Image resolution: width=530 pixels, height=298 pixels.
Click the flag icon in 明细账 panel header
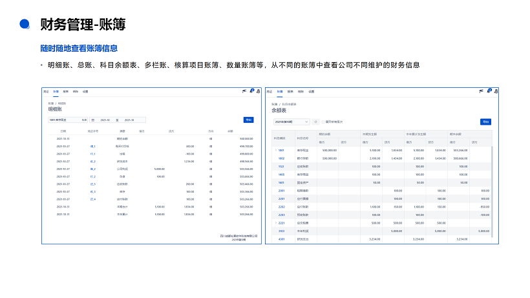tap(244, 91)
